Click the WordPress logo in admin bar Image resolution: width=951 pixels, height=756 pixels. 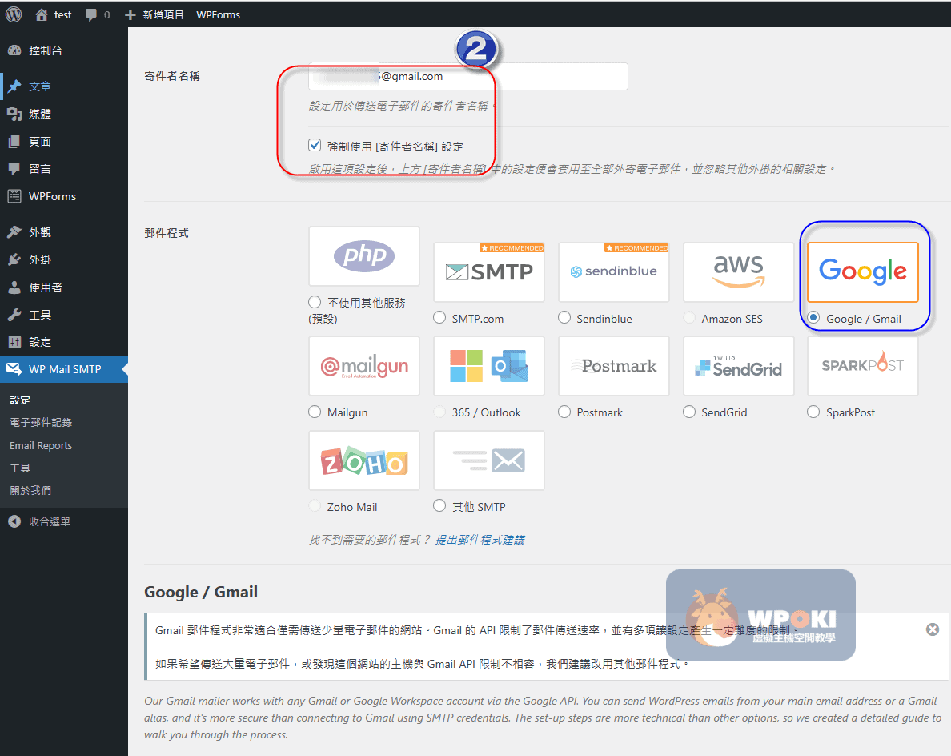pos(14,14)
